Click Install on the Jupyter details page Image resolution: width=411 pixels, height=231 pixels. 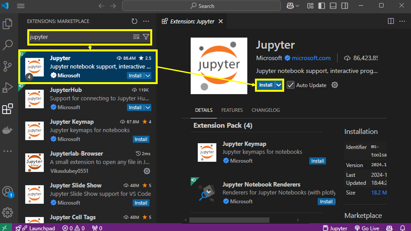tap(266, 85)
